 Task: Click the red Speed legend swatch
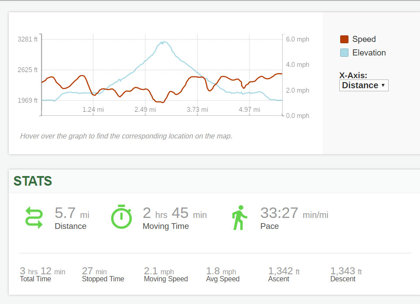(x=344, y=39)
